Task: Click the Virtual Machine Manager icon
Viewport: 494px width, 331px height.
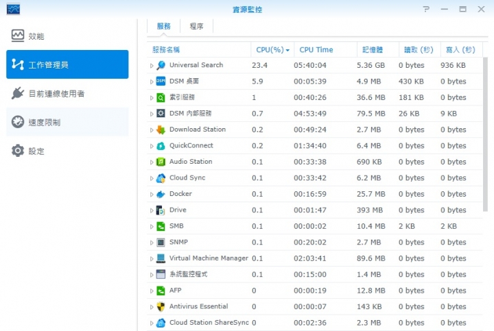Action: pos(161,258)
